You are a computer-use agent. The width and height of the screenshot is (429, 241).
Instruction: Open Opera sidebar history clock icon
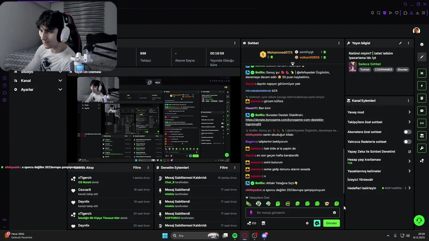(5, 85)
